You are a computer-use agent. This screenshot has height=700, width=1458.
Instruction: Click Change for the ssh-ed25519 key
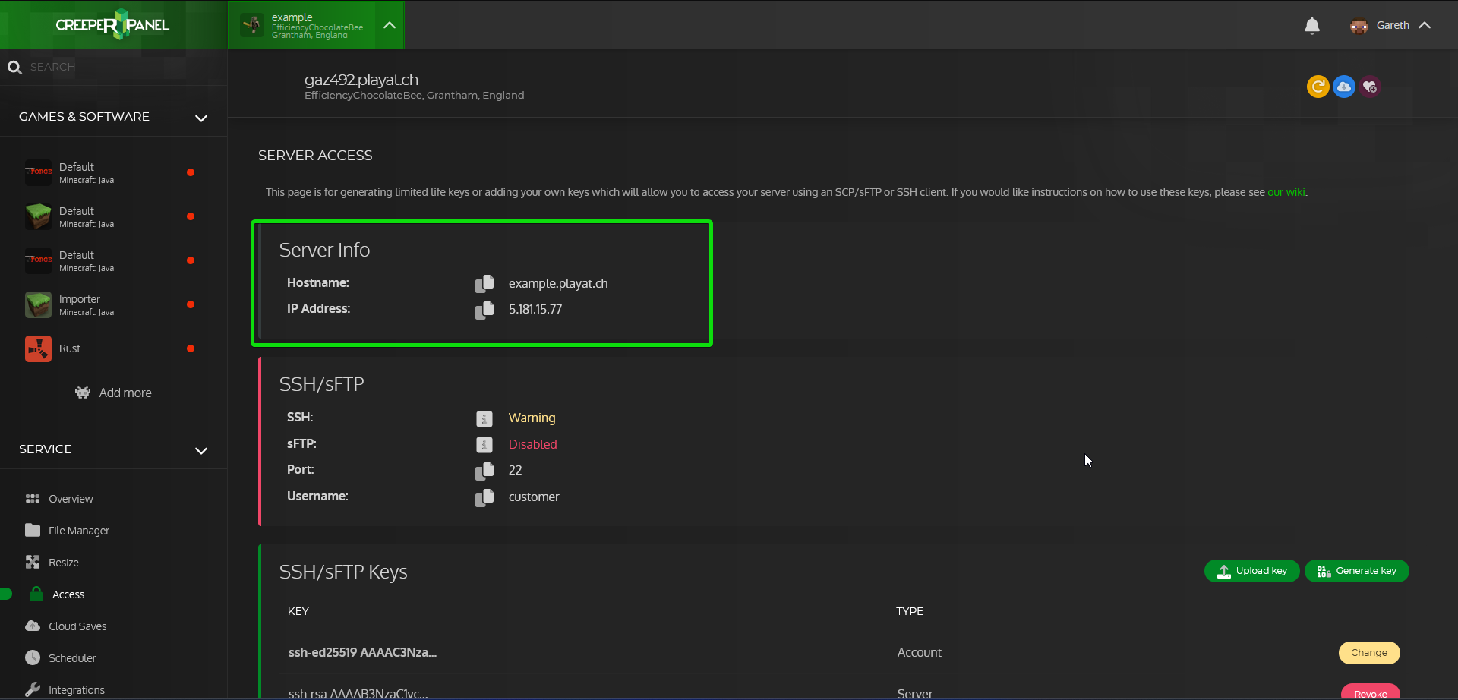[1368, 653]
